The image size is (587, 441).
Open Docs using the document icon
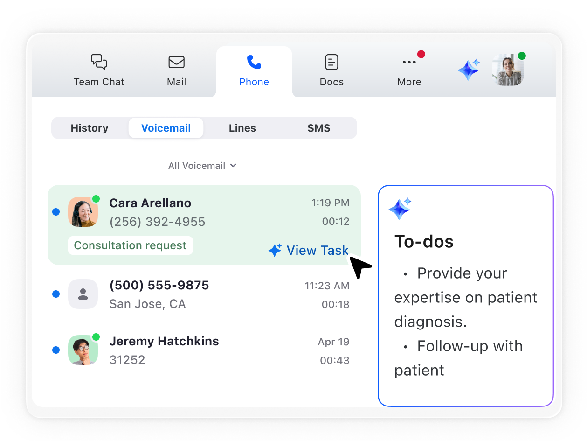[331, 62]
